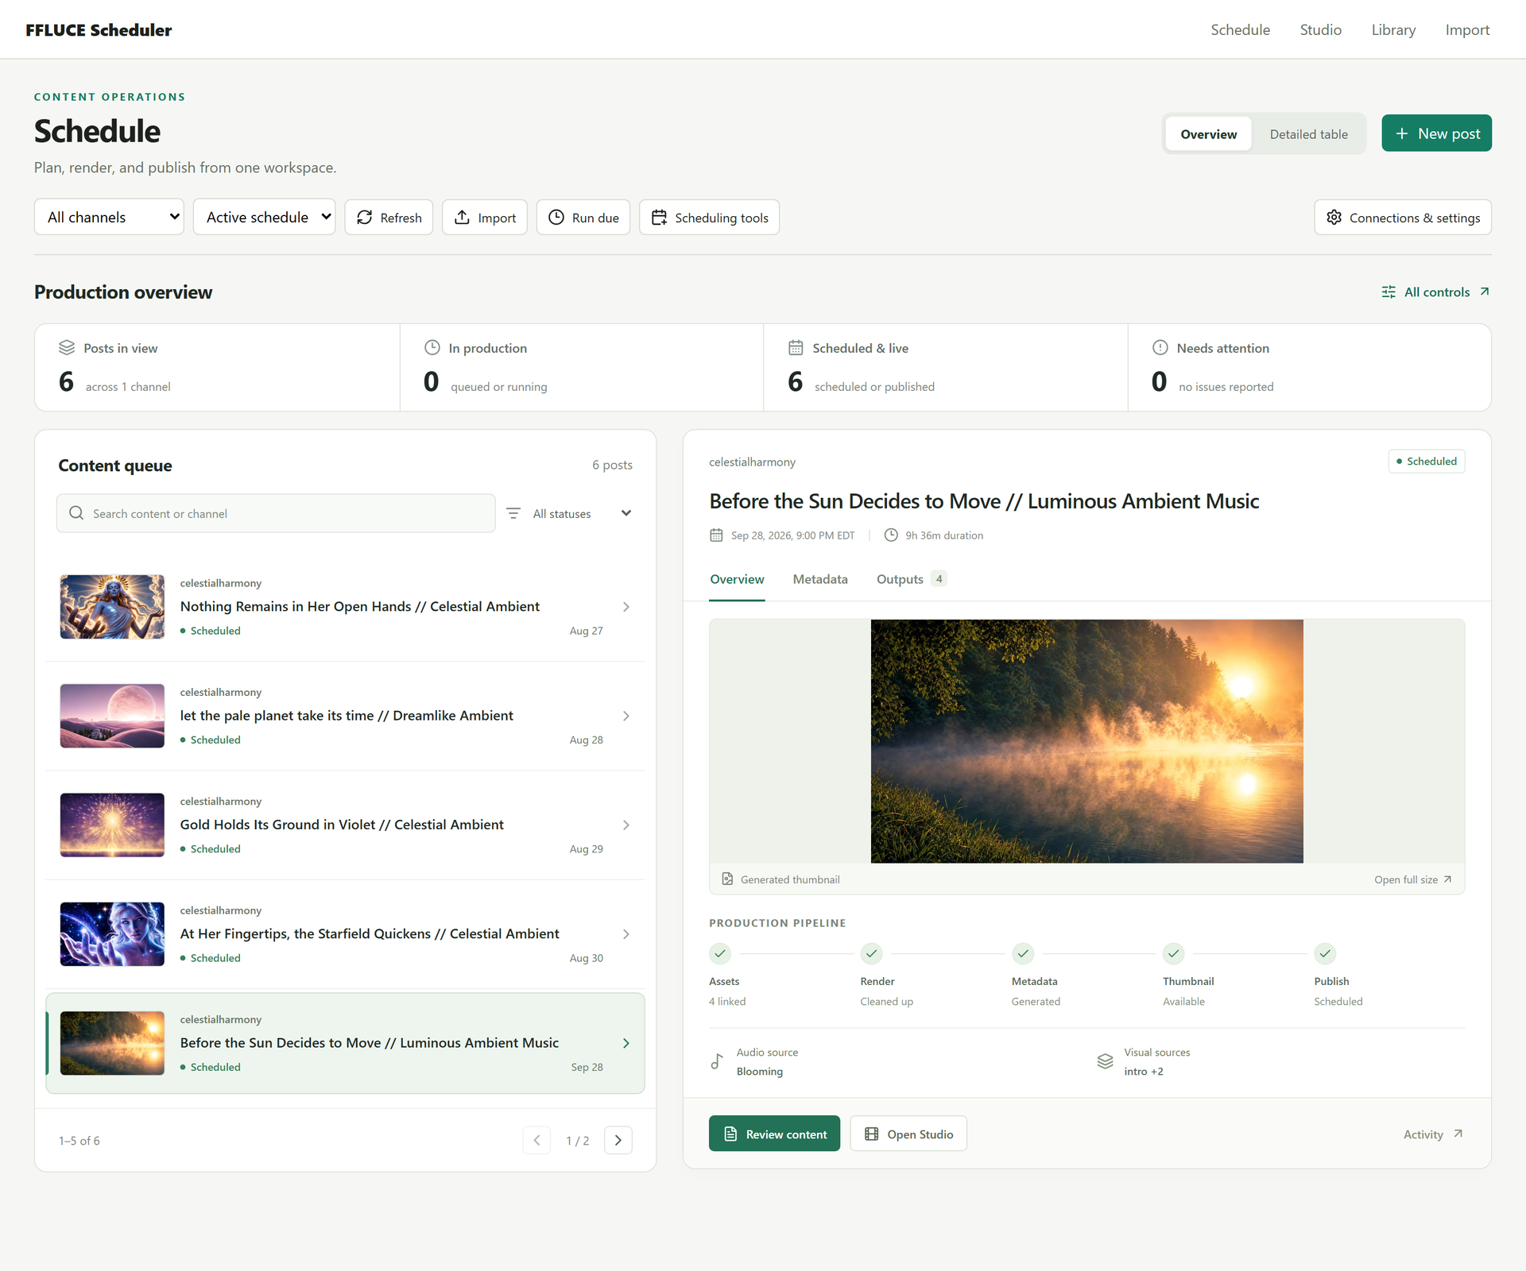The height and width of the screenshot is (1271, 1526).
Task: Open the Activity link
Action: pyautogui.click(x=1433, y=1134)
